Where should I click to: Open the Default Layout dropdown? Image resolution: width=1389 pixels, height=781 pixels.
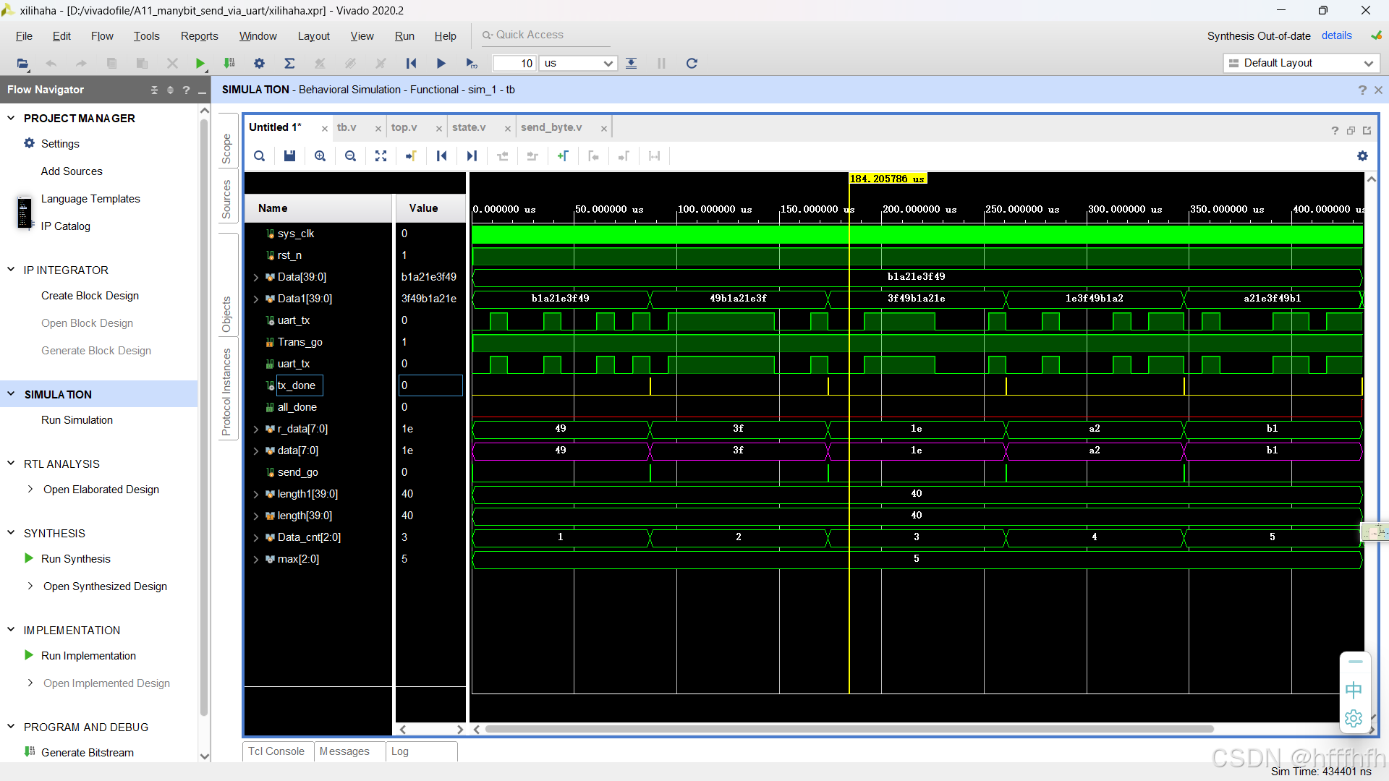[x=1301, y=64]
